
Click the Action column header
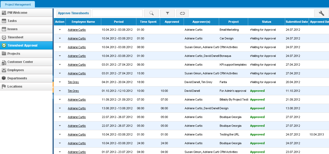click(x=60, y=22)
